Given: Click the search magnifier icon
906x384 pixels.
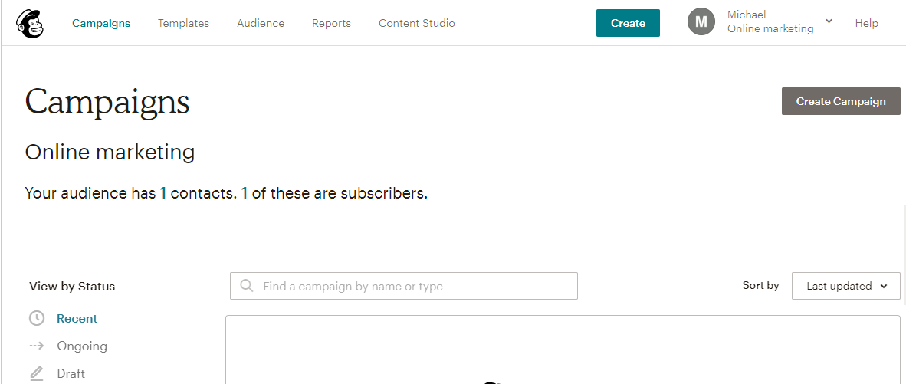Looking at the screenshot, I should 247,286.
